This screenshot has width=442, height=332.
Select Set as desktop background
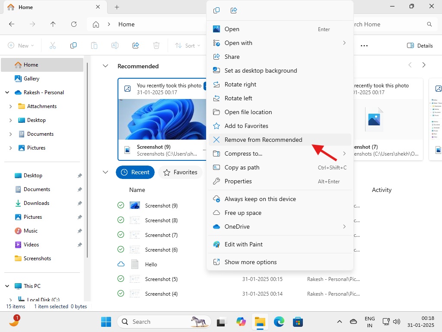pos(261,70)
